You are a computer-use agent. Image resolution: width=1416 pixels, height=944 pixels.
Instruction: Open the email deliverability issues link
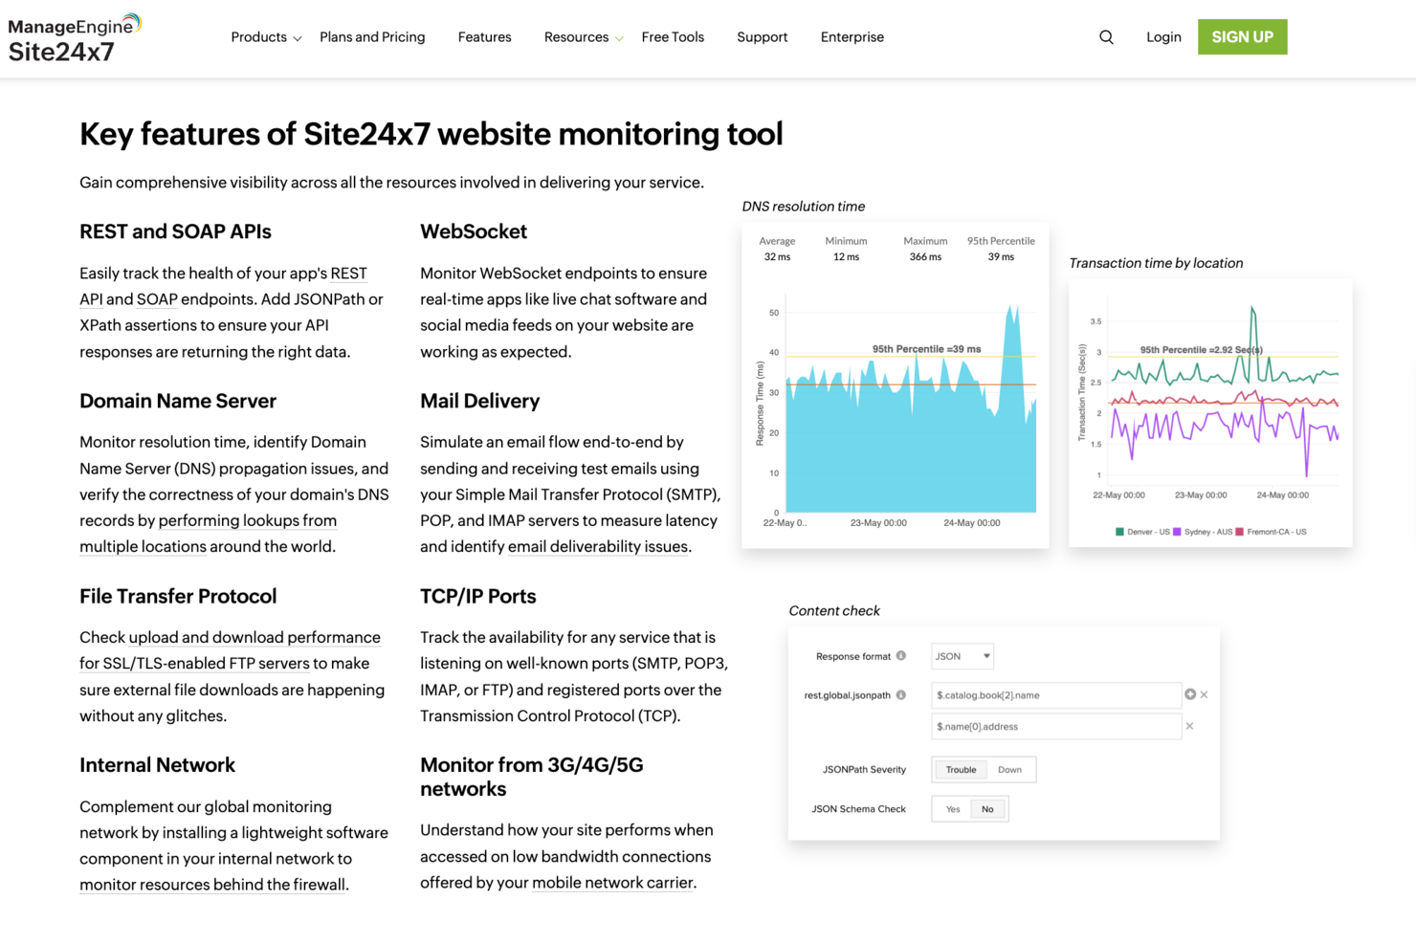coord(597,546)
